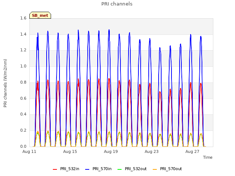235x176 pixels.
Task: Select the PRI_532out legend entry
Action: 132,169
